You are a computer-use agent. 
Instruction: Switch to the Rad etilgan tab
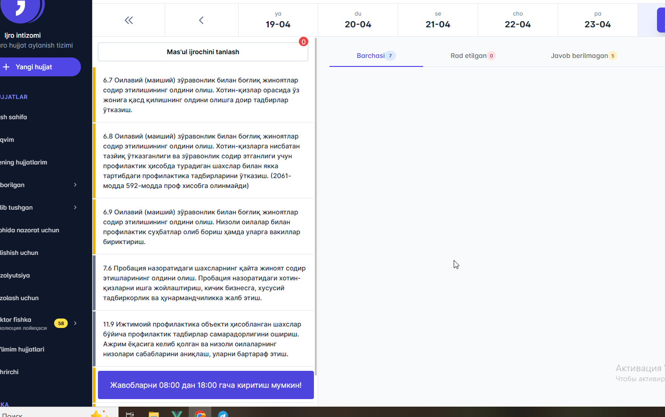coord(473,56)
